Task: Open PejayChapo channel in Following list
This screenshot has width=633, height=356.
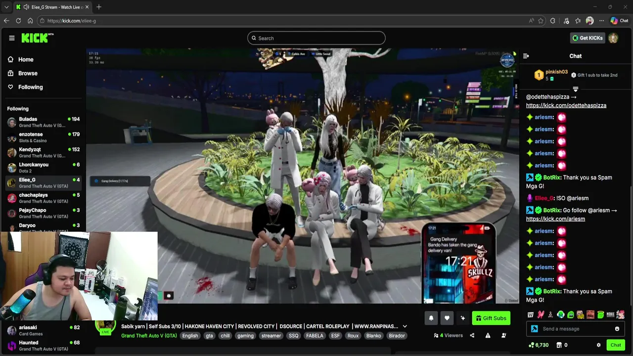Action: pyautogui.click(x=43, y=213)
